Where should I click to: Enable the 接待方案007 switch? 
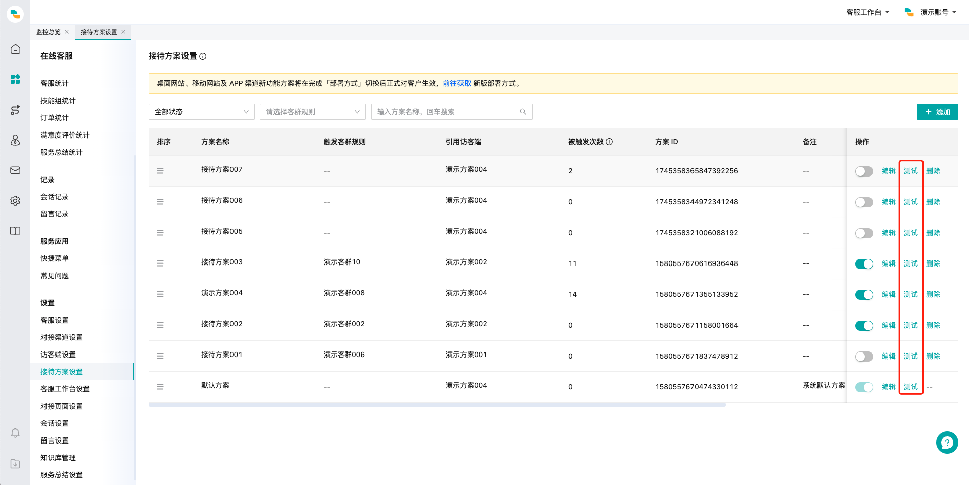[x=864, y=171]
